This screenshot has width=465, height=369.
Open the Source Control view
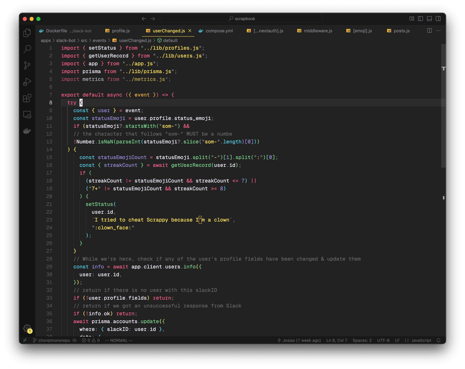(x=27, y=66)
